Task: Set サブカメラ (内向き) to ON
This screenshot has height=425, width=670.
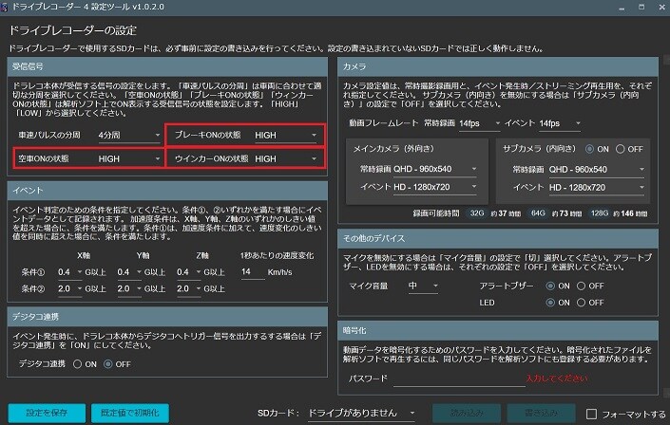Action: point(589,149)
